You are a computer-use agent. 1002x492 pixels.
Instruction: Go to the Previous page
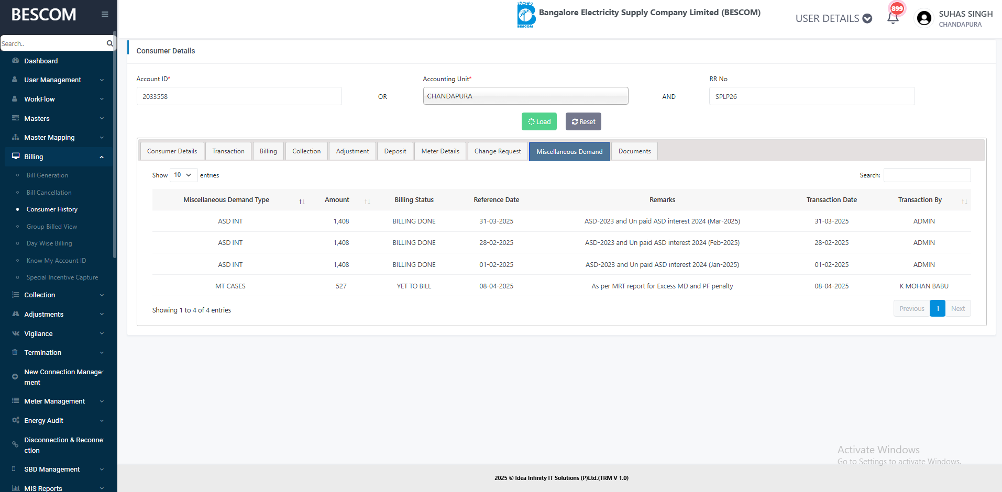911,308
